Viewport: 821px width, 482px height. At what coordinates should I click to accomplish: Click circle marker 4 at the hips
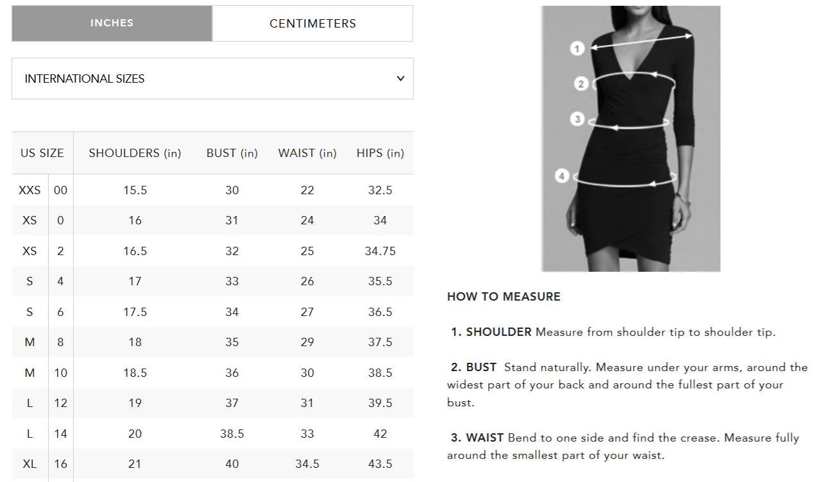(x=562, y=176)
